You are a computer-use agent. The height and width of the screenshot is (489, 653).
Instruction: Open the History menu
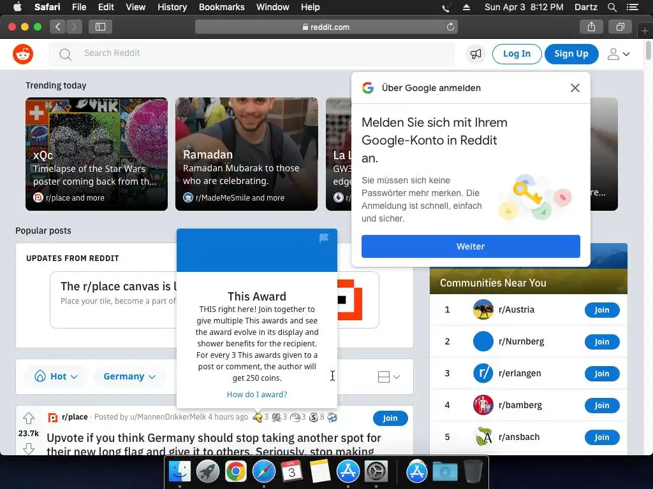172,7
